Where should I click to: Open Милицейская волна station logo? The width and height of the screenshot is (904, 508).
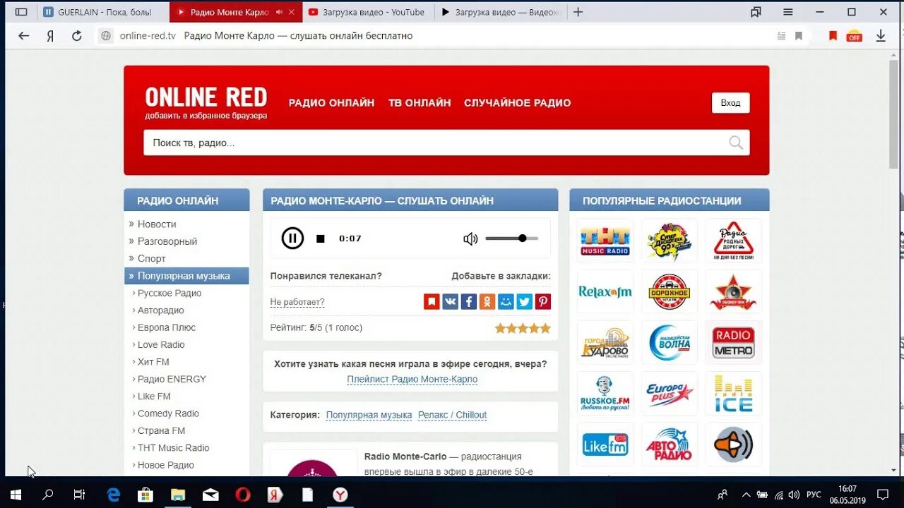[x=669, y=342]
